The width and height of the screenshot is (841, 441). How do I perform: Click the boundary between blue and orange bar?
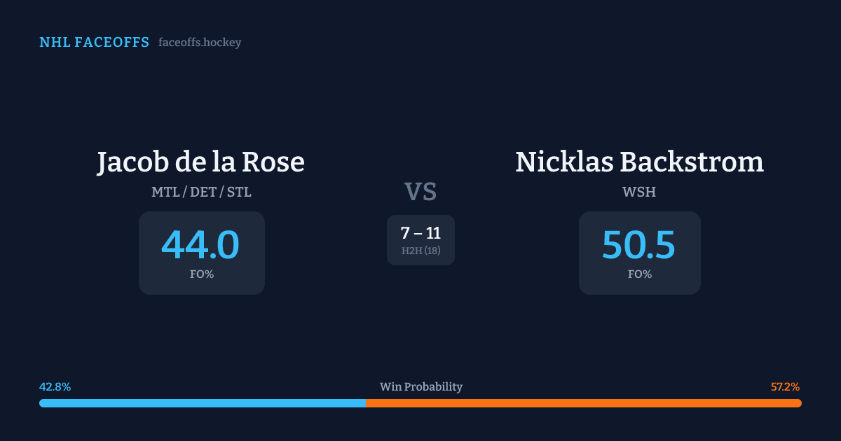point(365,403)
